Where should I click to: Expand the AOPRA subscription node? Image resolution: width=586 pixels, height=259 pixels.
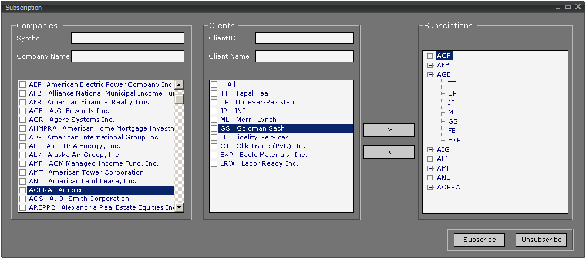pos(430,187)
